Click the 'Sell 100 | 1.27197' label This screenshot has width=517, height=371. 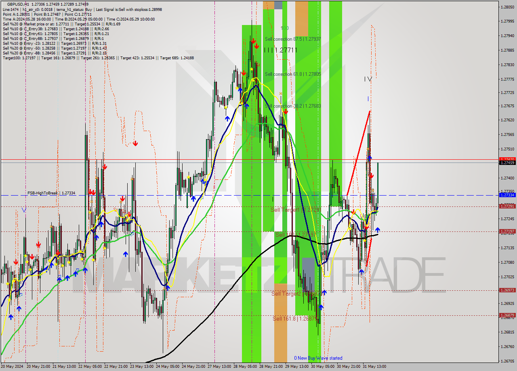click(x=296, y=235)
